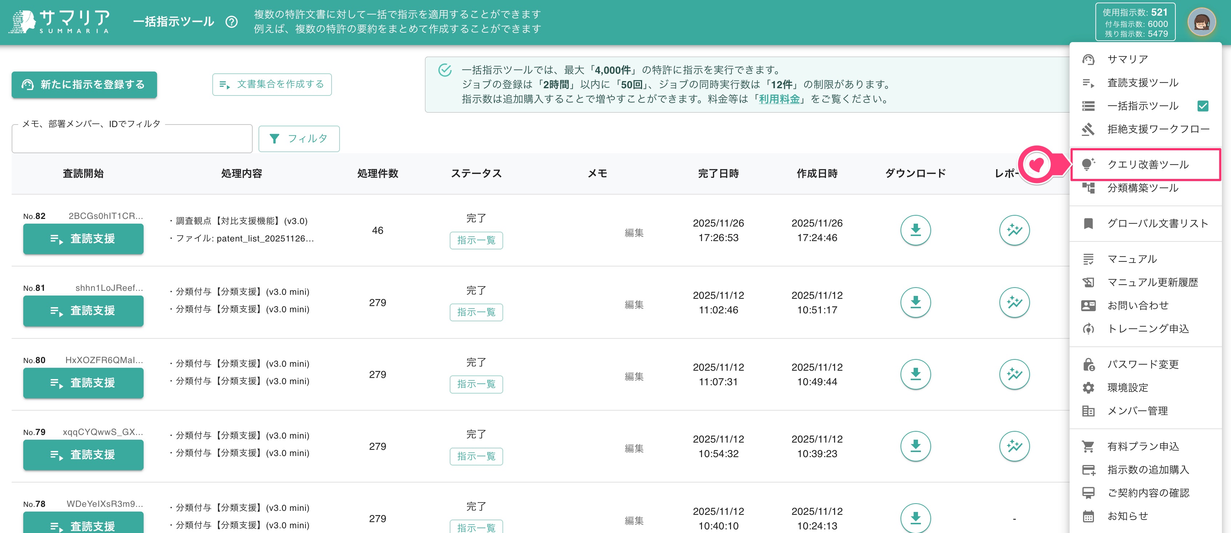Apply the フィルタ button

[299, 139]
